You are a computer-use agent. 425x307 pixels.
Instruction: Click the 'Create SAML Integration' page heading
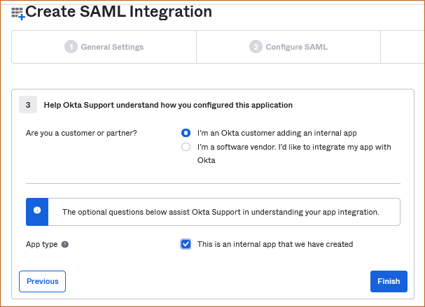(x=119, y=12)
